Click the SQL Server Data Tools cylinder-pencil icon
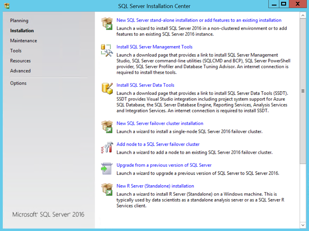 [x=107, y=88]
